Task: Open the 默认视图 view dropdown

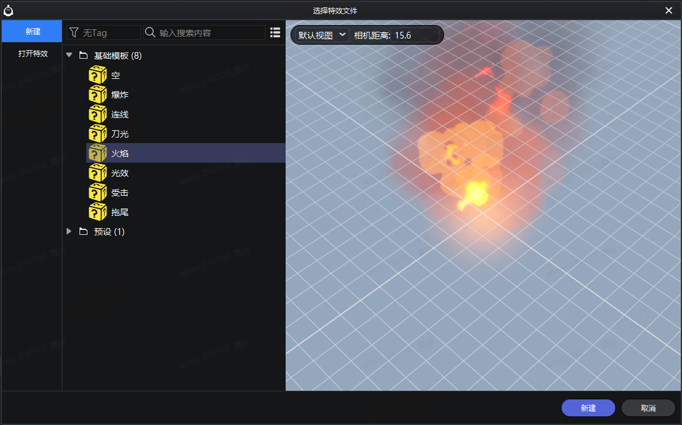Action: pos(322,35)
